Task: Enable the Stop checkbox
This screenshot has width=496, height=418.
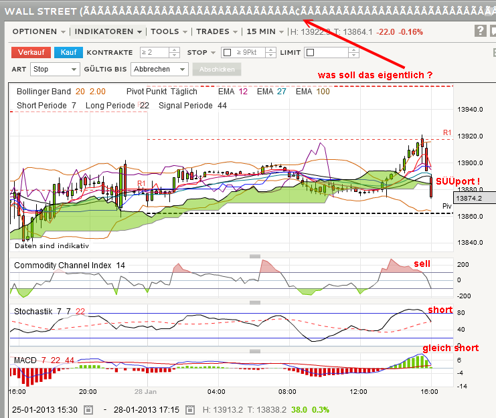Action: coord(227,52)
